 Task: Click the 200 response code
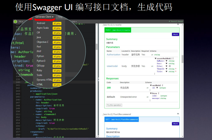(109, 88)
